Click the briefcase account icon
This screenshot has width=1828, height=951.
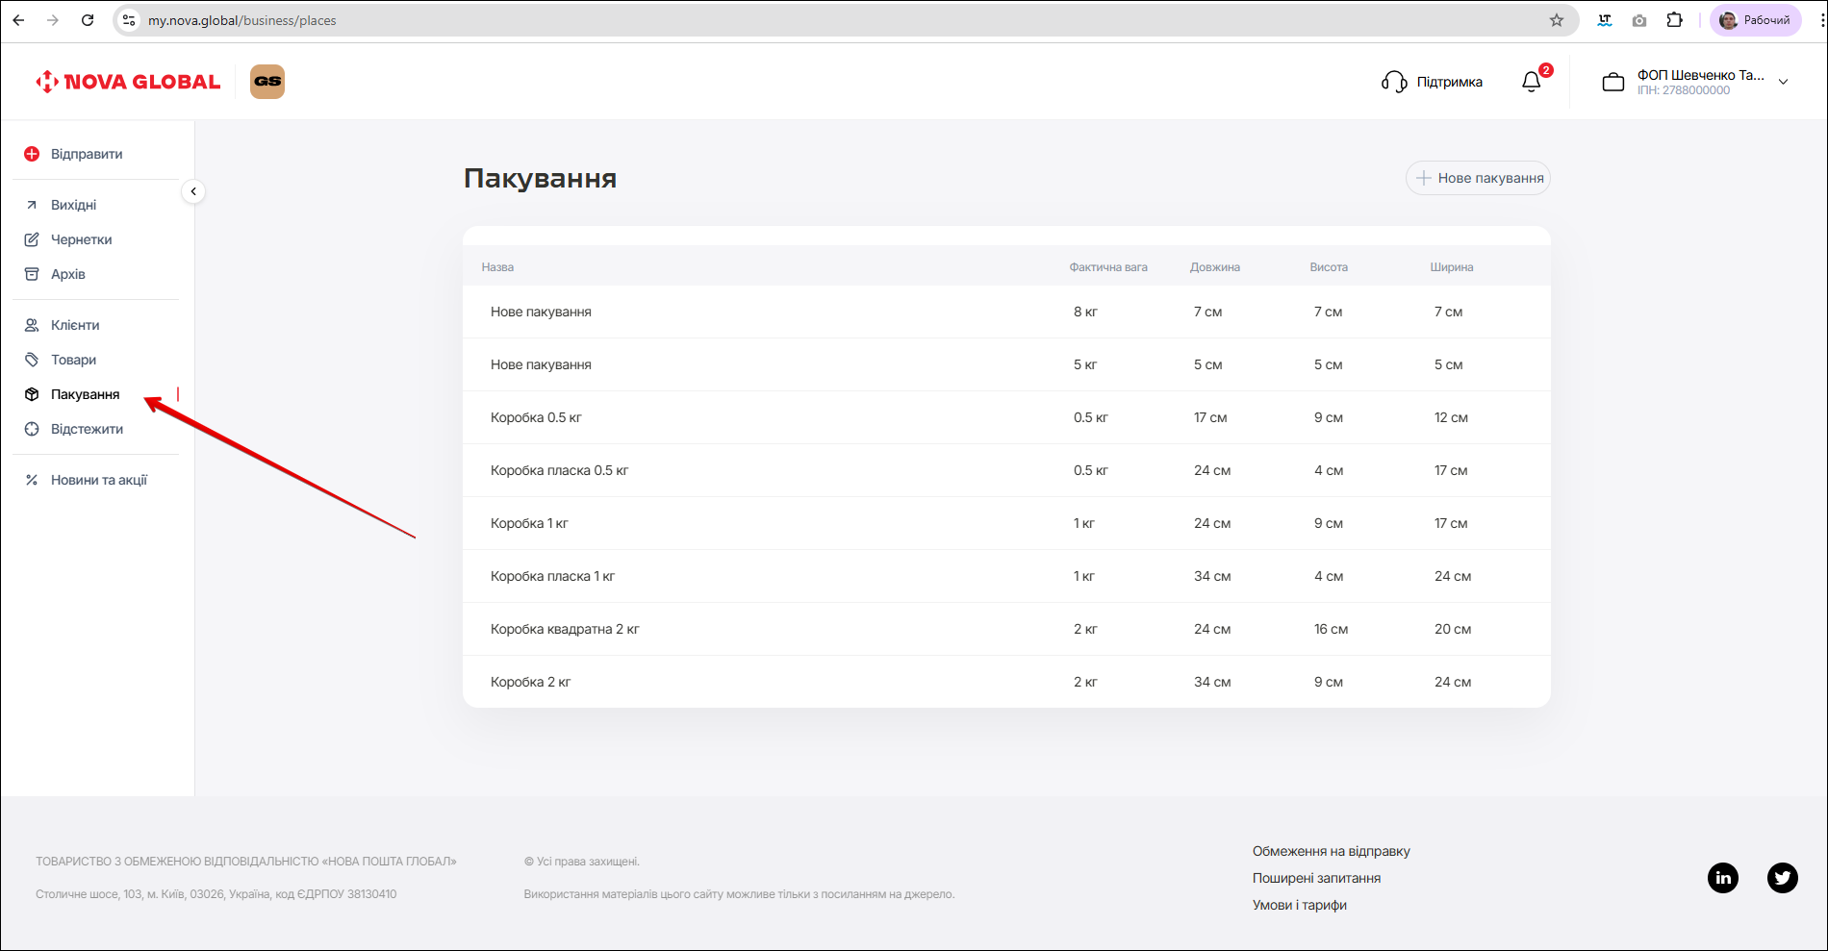pos(1613,83)
